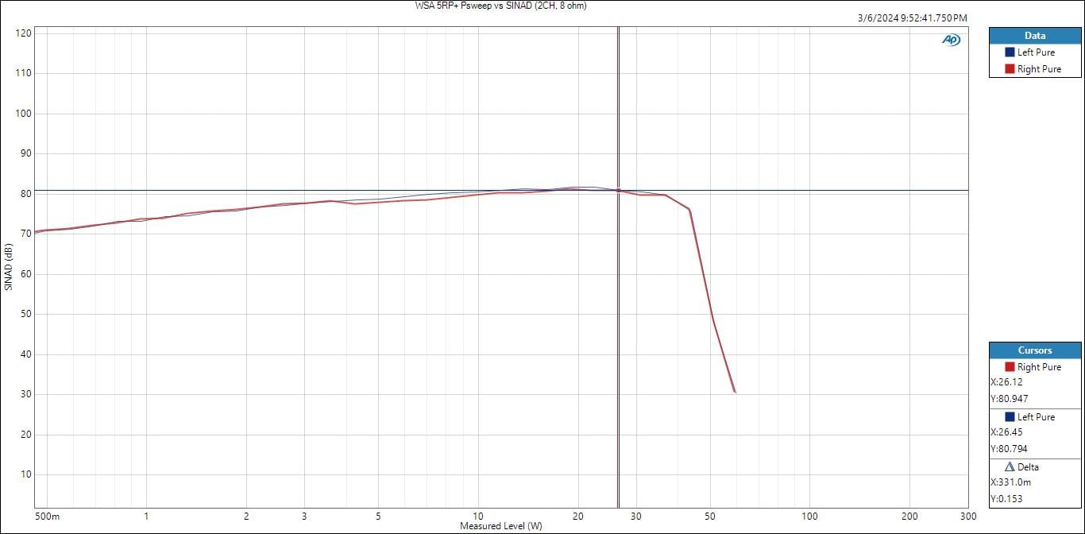Viewport: 1085px width, 534px height.
Task: Click the 120 tick on the SINAD axis
Action: [22, 33]
